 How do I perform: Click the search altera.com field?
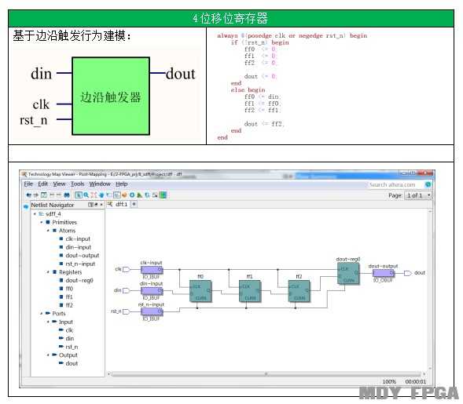click(x=394, y=185)
